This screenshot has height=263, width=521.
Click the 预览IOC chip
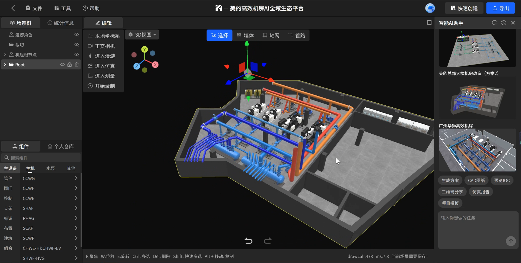click(502, 180)
